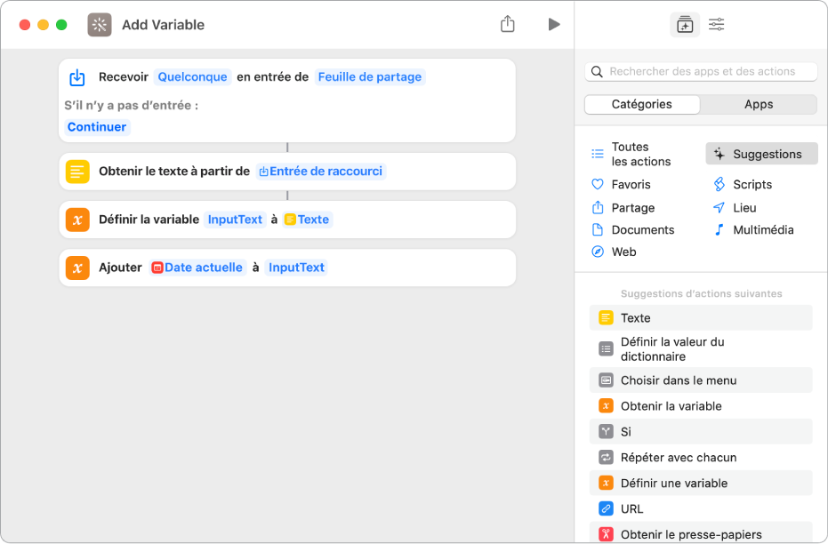Click the yellow Texte icon beside Obtenir le texte
The image size is (828, 544).
point(76,172)
